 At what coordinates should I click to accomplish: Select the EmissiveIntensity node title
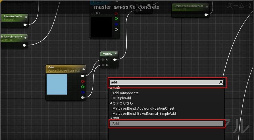click(x=11, y=37)
